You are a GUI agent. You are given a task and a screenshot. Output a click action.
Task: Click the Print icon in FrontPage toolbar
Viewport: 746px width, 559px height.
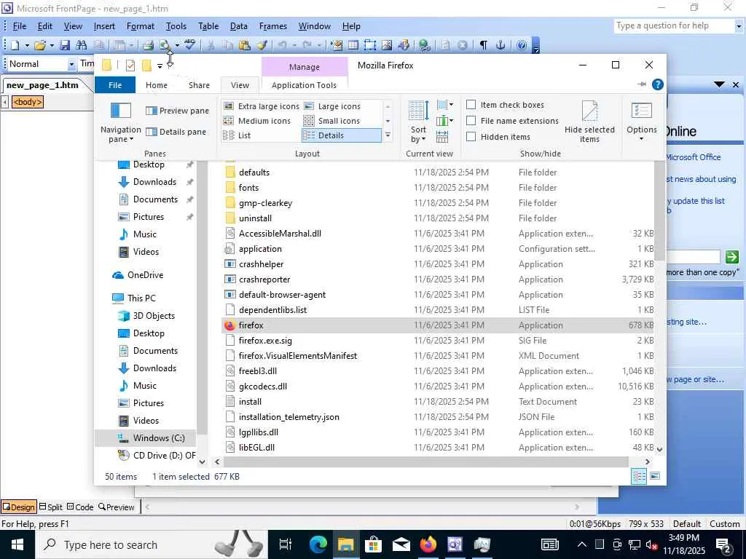(x=148, y=45)
